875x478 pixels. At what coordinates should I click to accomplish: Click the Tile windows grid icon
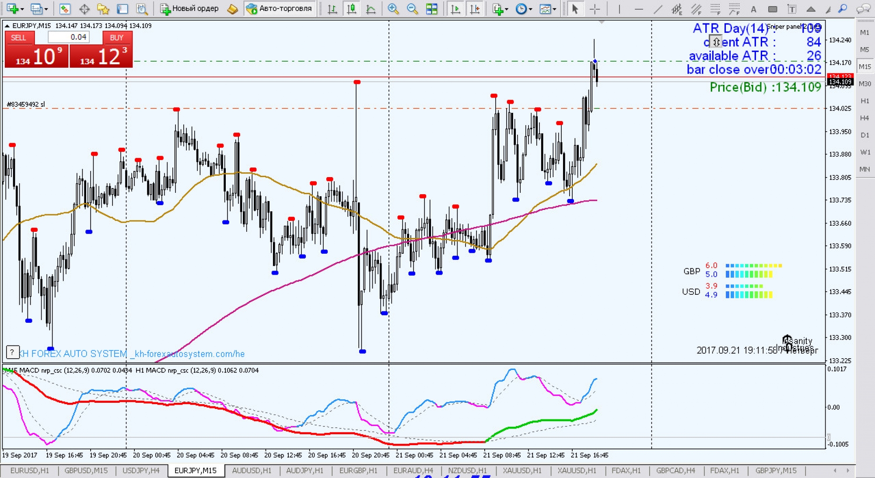pos(432,8)
